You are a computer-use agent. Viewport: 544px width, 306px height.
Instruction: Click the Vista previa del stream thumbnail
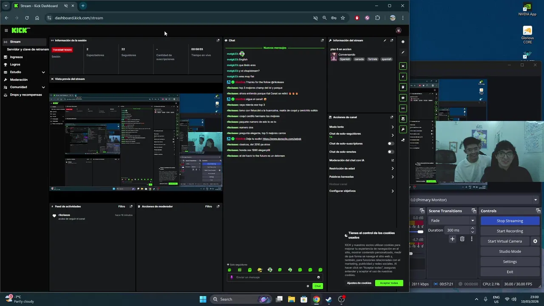pos(136,142)
